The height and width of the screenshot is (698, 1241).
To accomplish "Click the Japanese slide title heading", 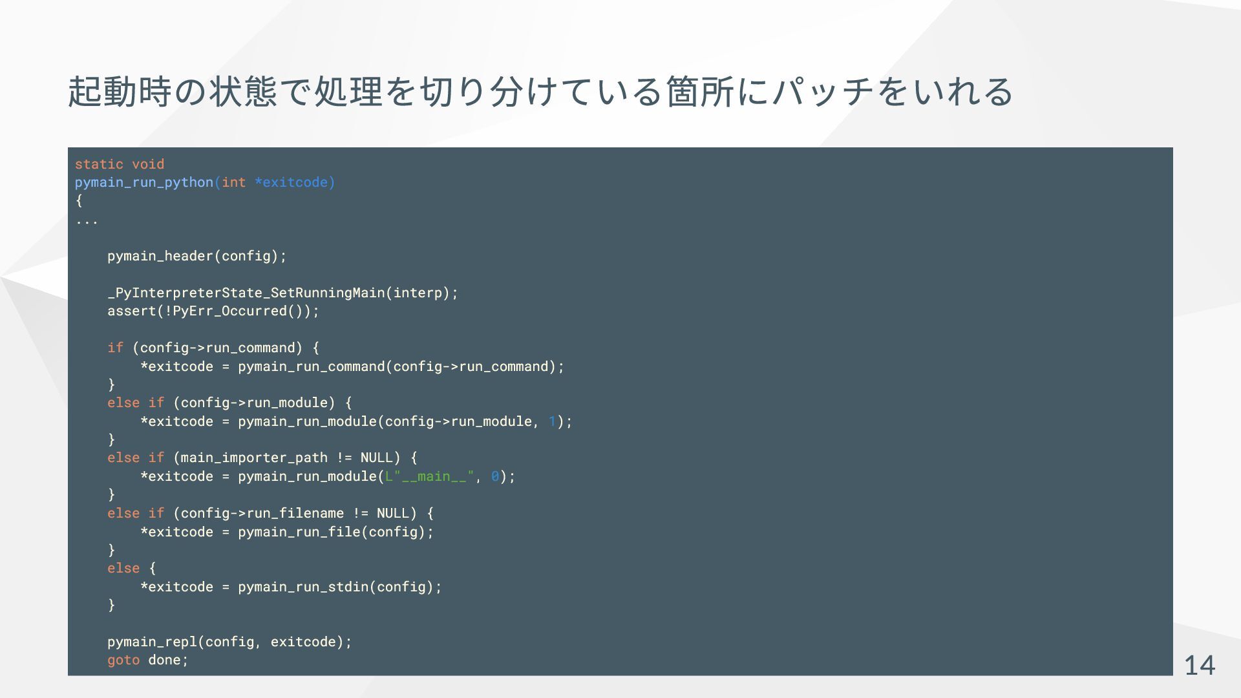I will coord(540,91).
